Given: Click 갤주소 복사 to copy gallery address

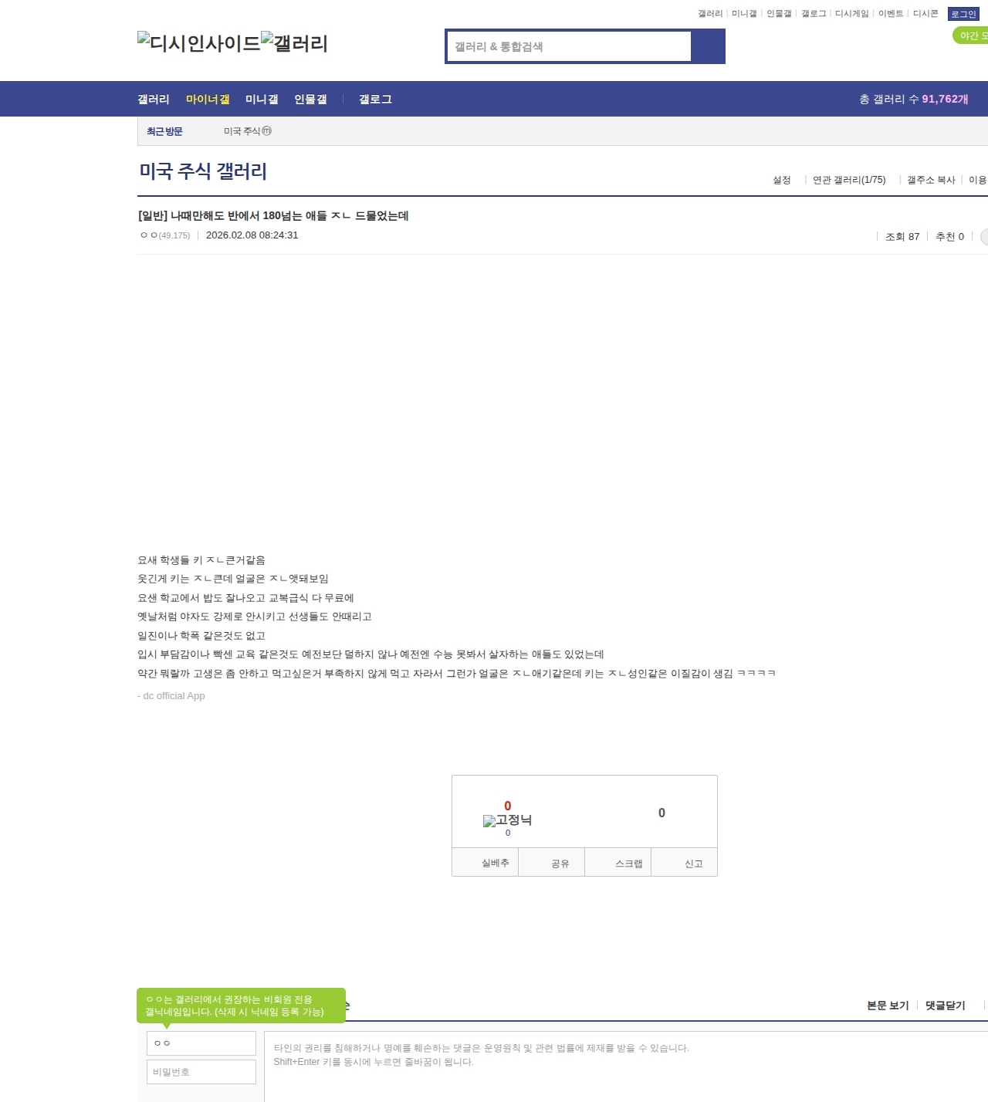Looking at the screenshot, I should 931,180.
